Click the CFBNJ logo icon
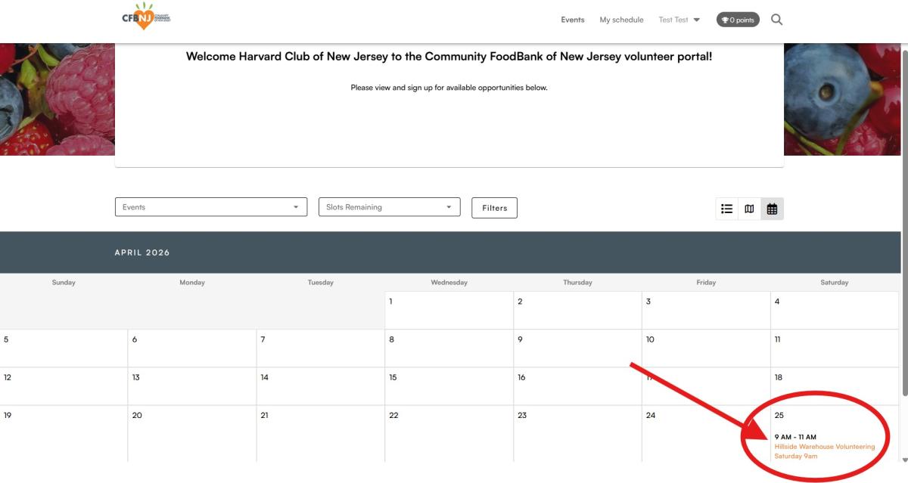The width and height of the screenshot is (908, 483). (145, 18)
